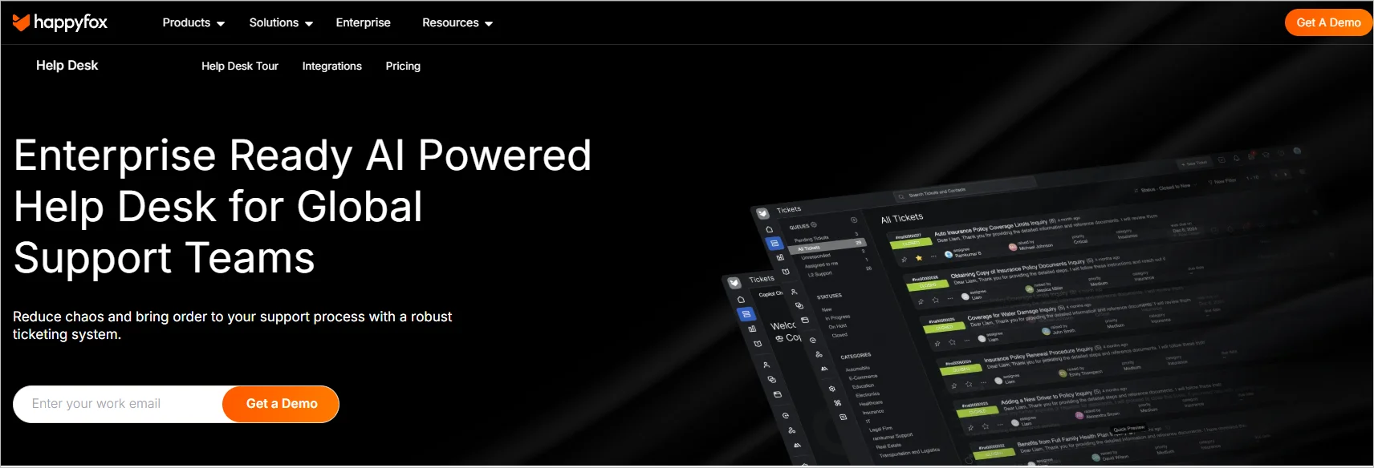Open the Solutions dropdown
This screenshot has width=1374, height=468.
tap(281, 22)
